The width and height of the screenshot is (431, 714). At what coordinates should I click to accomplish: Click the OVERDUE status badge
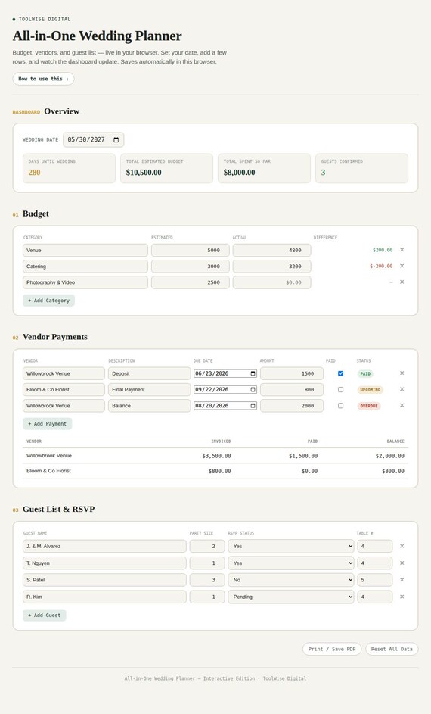(369, 406)
